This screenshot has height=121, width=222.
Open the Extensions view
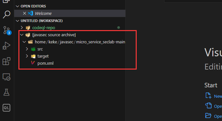pyautogui.click(x=6, y=61)
